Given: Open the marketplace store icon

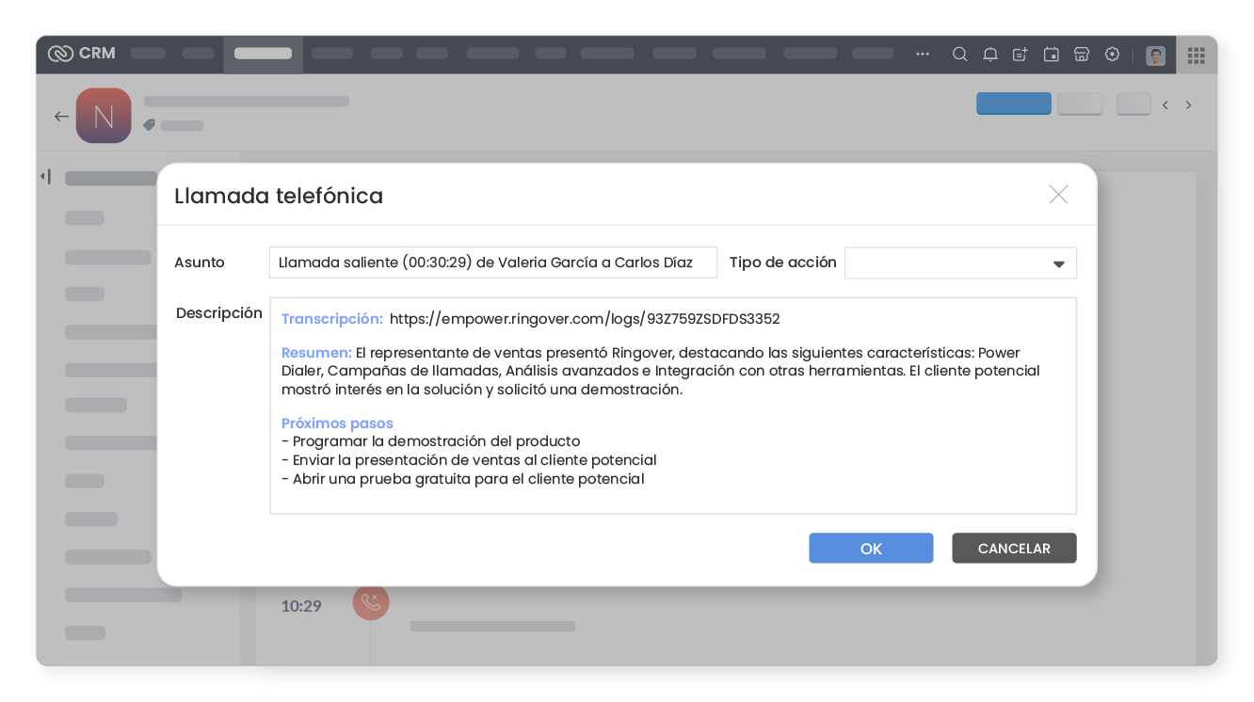Looking at the screenshot, I should coord(1081,54).
